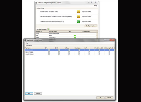The image size is (141, 102).
Task: Click the Configure System button
Action: (x=91, y=26)
